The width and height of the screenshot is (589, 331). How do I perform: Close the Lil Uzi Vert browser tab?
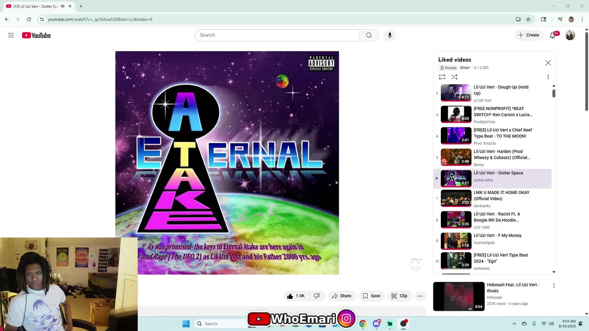tap(70, 6)
